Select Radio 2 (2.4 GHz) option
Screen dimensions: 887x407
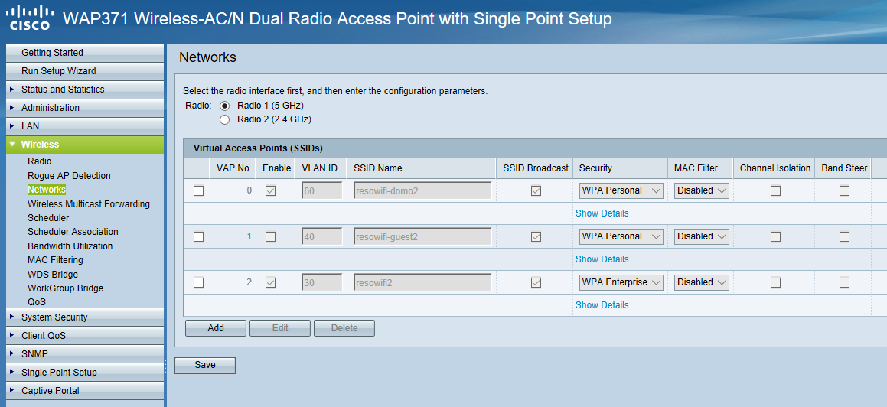coord(224,119)
